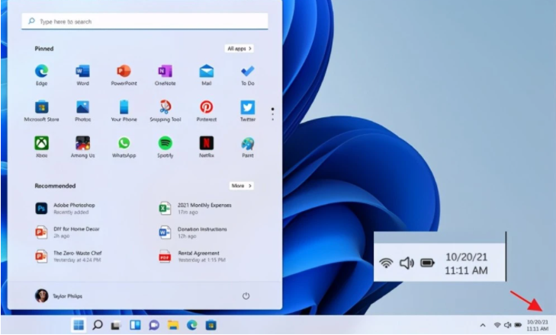Open Taylor Phillips user account menu
The height and width of the screenshot is (335, 556).
tap(61, 295)
